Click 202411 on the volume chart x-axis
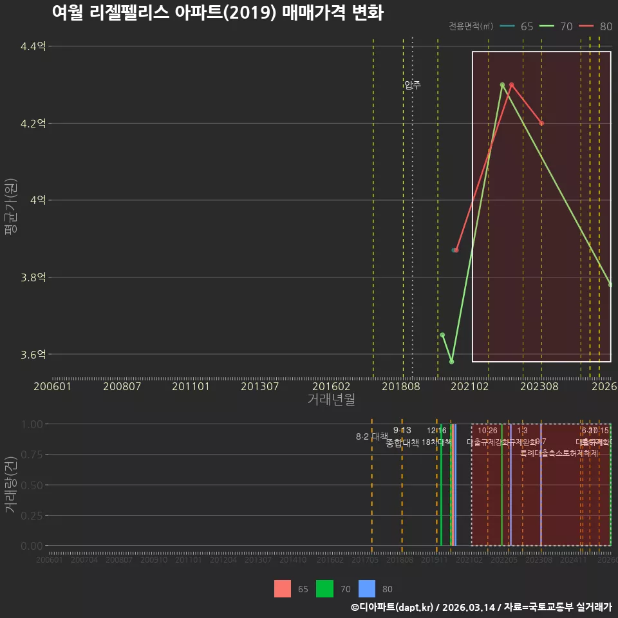Viewport: 618px width, 618px height. pos(574,559)
